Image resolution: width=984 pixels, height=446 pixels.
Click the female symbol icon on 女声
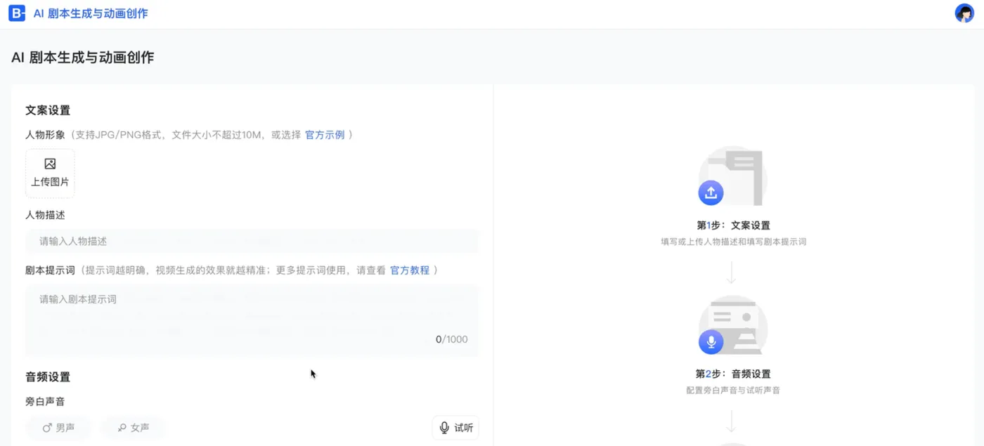122,428
